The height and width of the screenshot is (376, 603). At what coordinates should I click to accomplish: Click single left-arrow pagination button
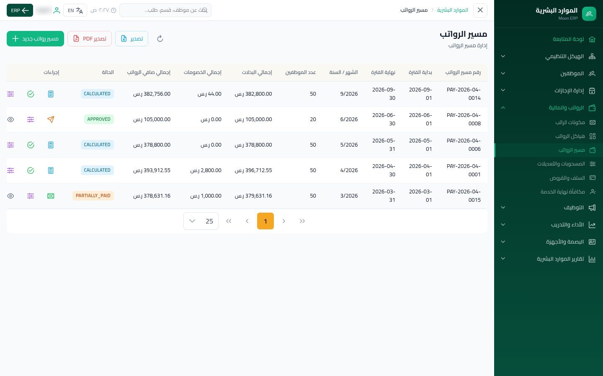(x=247, y=221)
